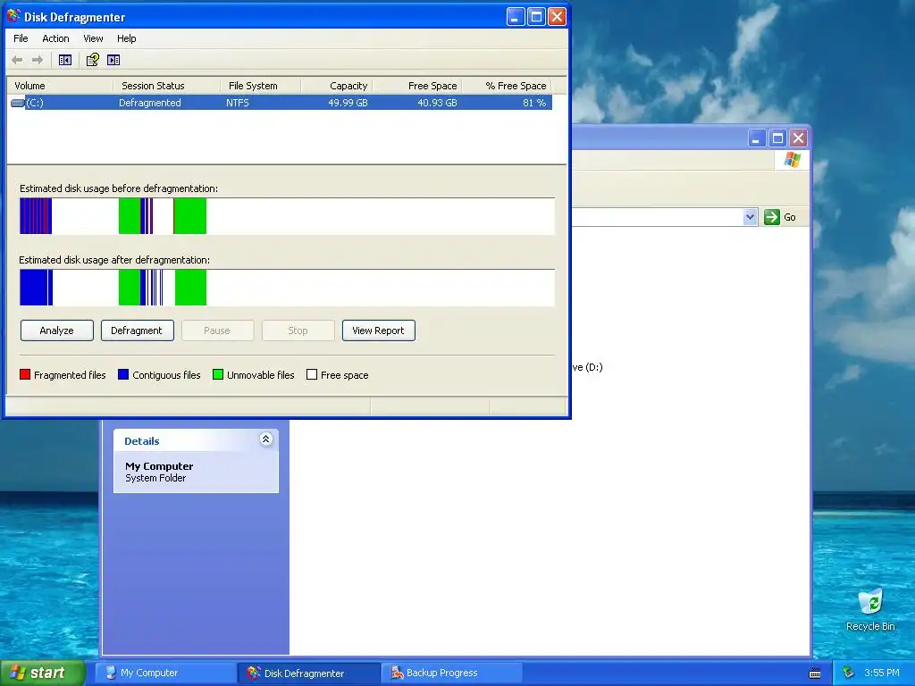Click the 3:55 PM clock

[882, 673]
